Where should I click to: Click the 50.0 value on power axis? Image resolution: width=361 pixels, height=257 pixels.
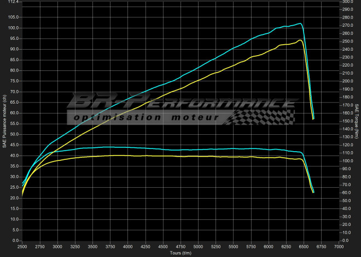click(x=14, y=134)
